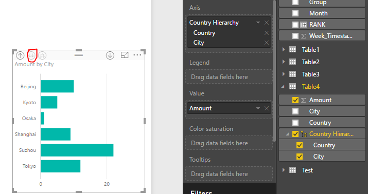Click Color saturation drag fields well

click(x=229, y=143)
